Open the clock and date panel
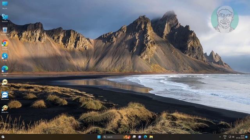This screenshot has height=140, width=250. [x=241, y=137]
